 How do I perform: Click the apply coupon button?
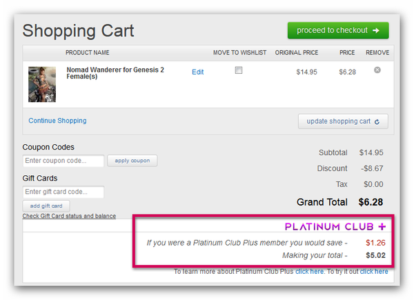tap(132, 161)
